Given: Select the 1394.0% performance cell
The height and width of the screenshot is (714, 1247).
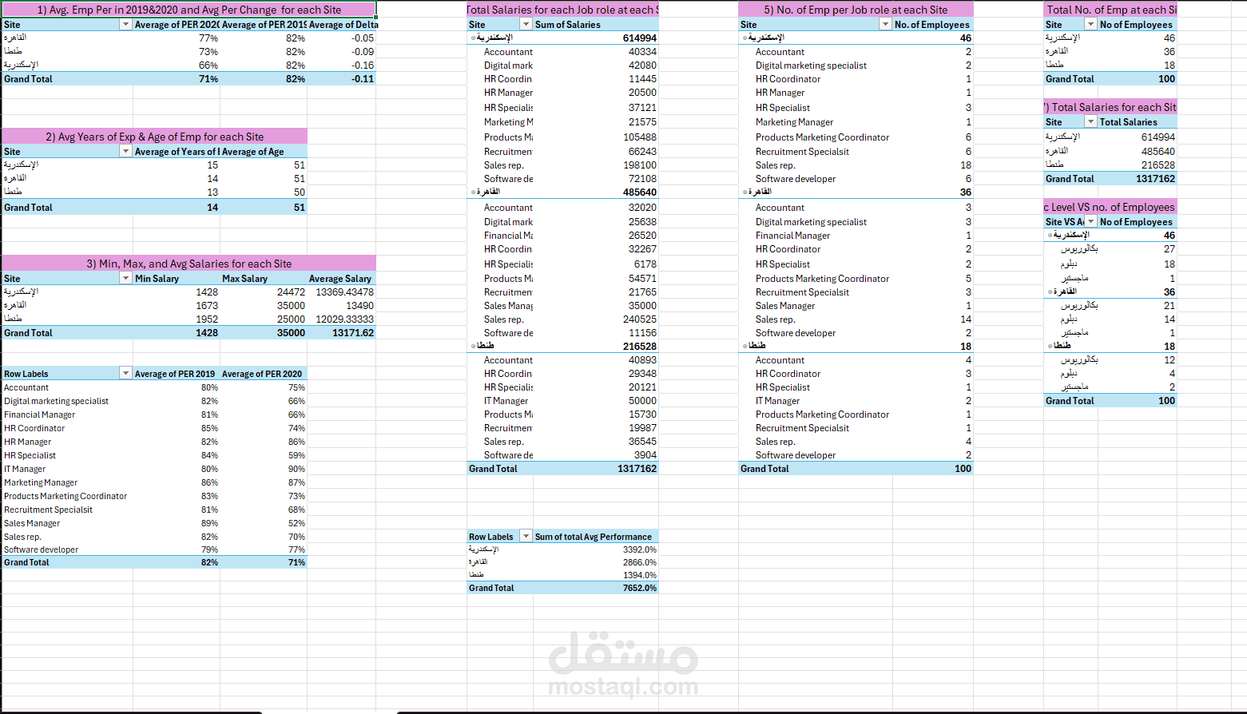Looking at the screenshot, I should (x=595, y=575).
